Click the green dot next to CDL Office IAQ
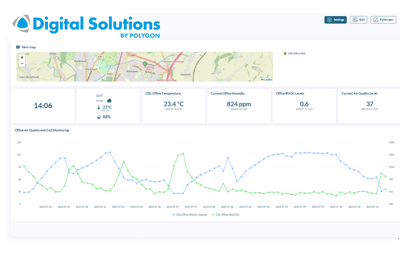The width and height of the screenshot is (405, 259). [285, 53]
